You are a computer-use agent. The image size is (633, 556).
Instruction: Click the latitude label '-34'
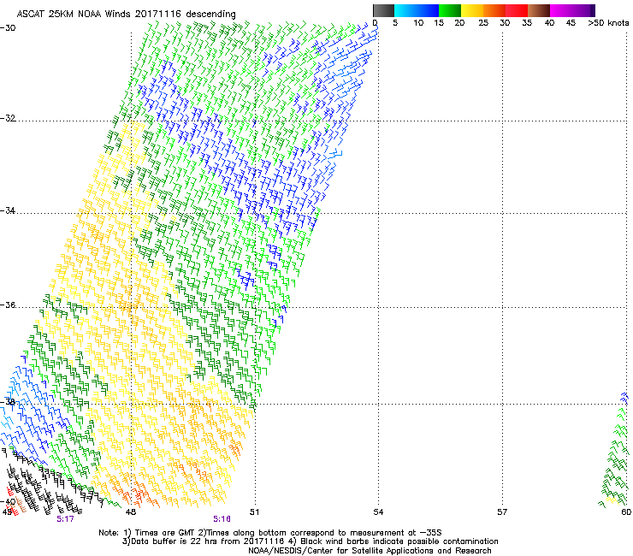[x=8, y=210]
